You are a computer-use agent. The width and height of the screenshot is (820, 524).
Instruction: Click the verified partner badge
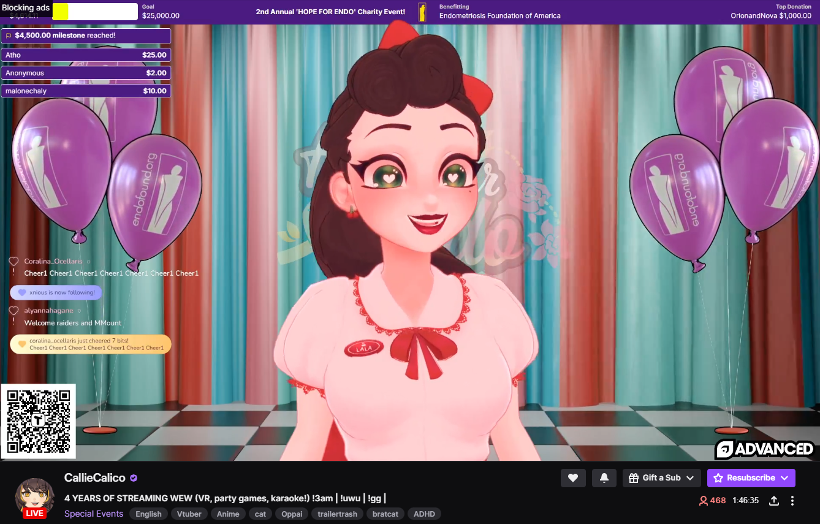pyautogui.click(x=134, y=479)
